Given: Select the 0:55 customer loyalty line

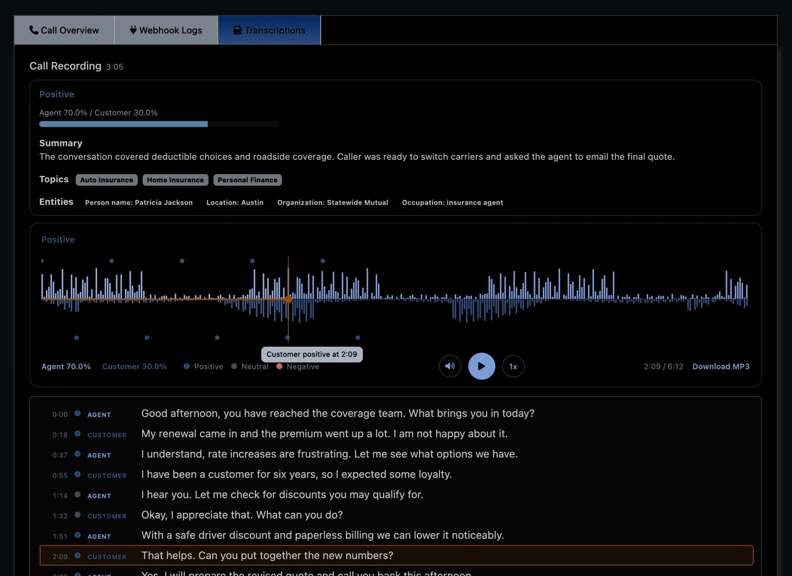Looking at the screenshot, I should [x=396, y=475].
